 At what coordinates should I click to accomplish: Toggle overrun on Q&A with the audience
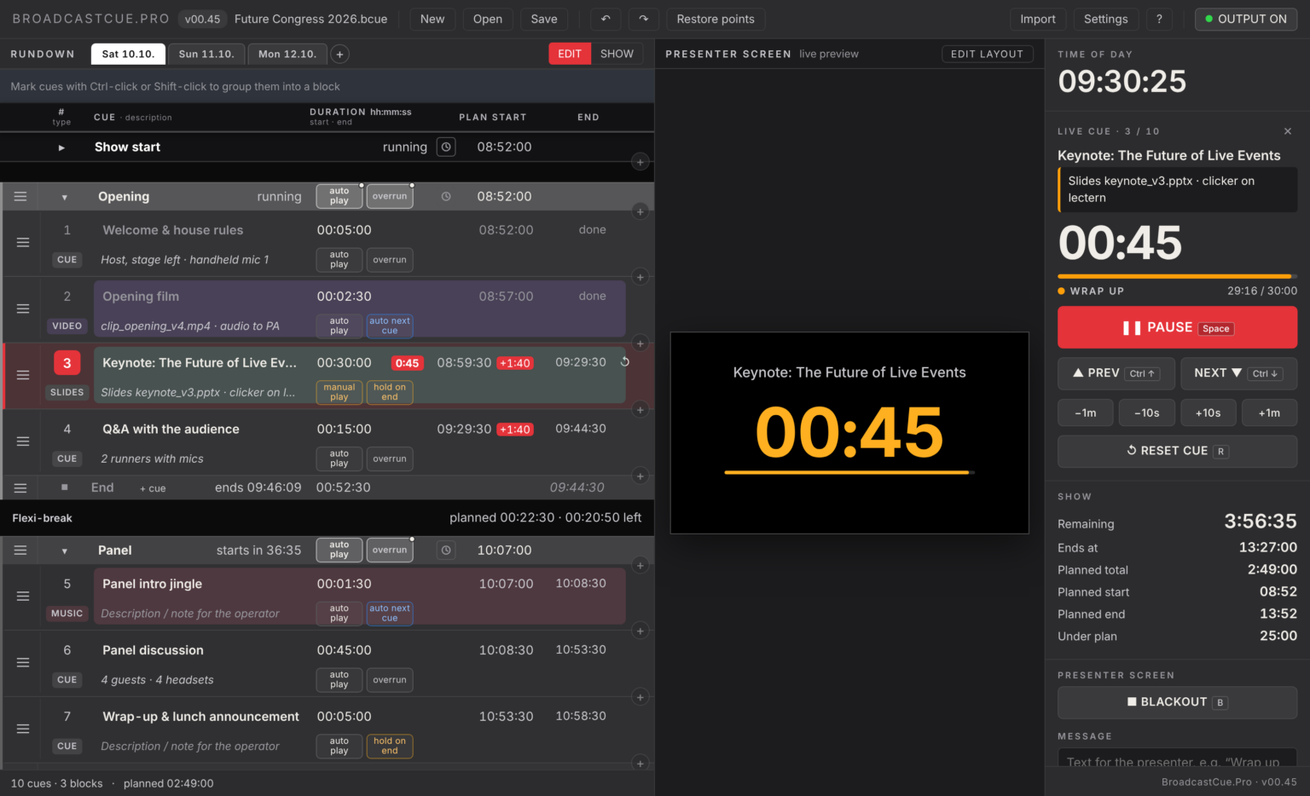coord(390,459)
